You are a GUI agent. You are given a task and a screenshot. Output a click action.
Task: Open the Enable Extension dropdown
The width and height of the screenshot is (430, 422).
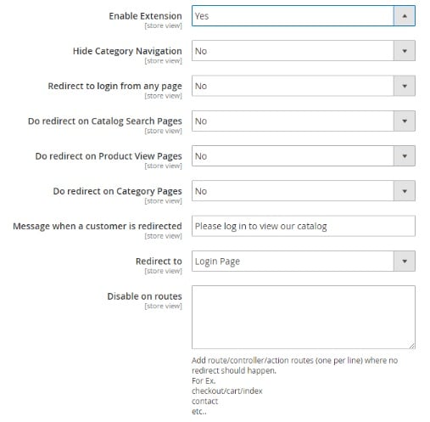pos(304,16)
